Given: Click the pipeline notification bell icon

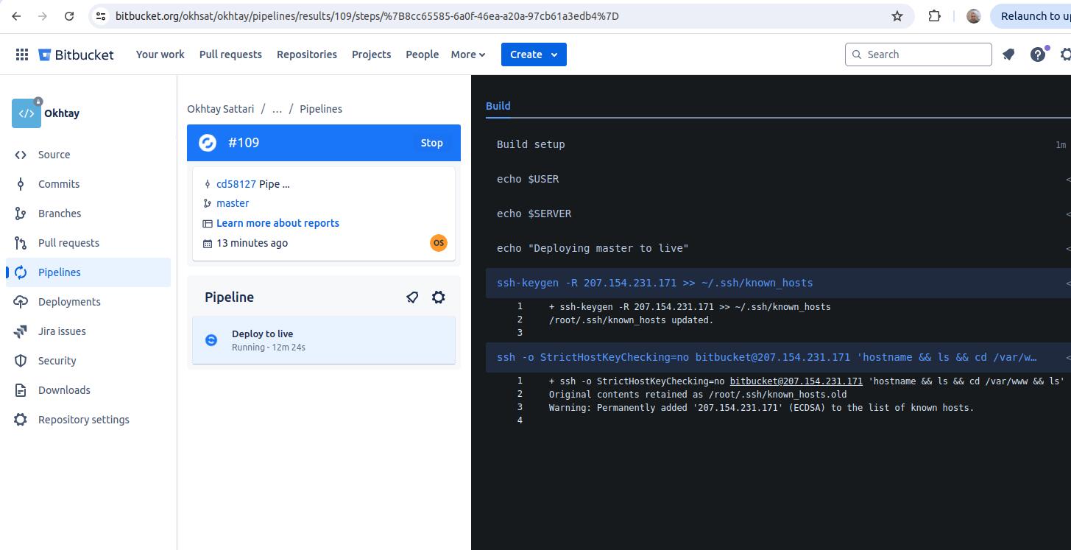Looking at the screenshot, I should pos(412,297).
